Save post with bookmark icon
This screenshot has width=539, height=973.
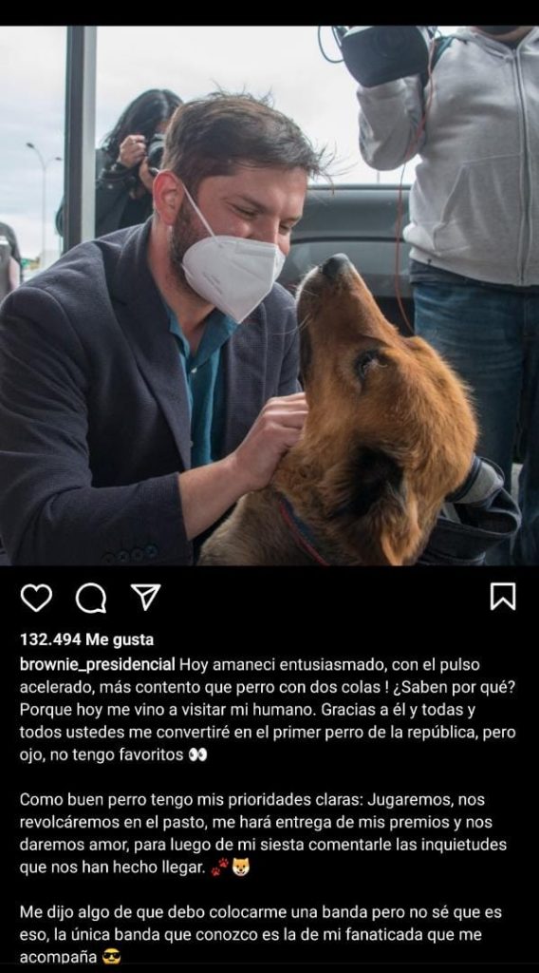pyautogui.click(x=502, y=597)
